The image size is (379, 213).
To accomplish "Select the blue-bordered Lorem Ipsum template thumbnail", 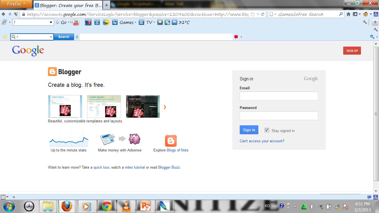I will pyautogui.click(x=65, y=106).
